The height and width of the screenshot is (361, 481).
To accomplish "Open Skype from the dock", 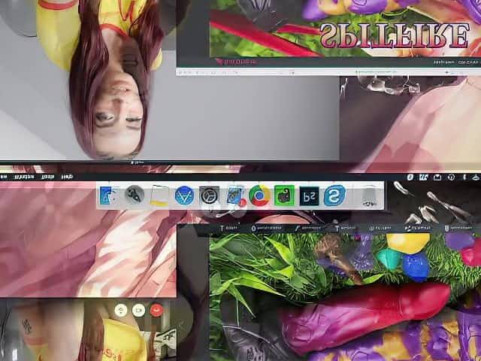I will pos(334,196).
